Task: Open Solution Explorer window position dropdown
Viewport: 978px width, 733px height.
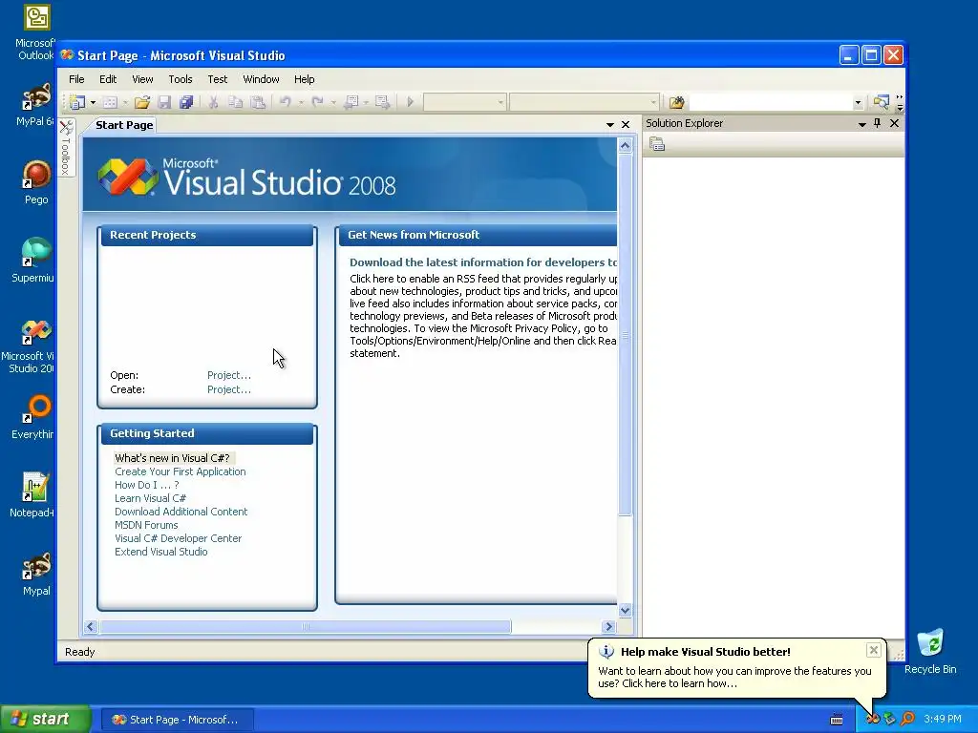Action: [862, 124]
